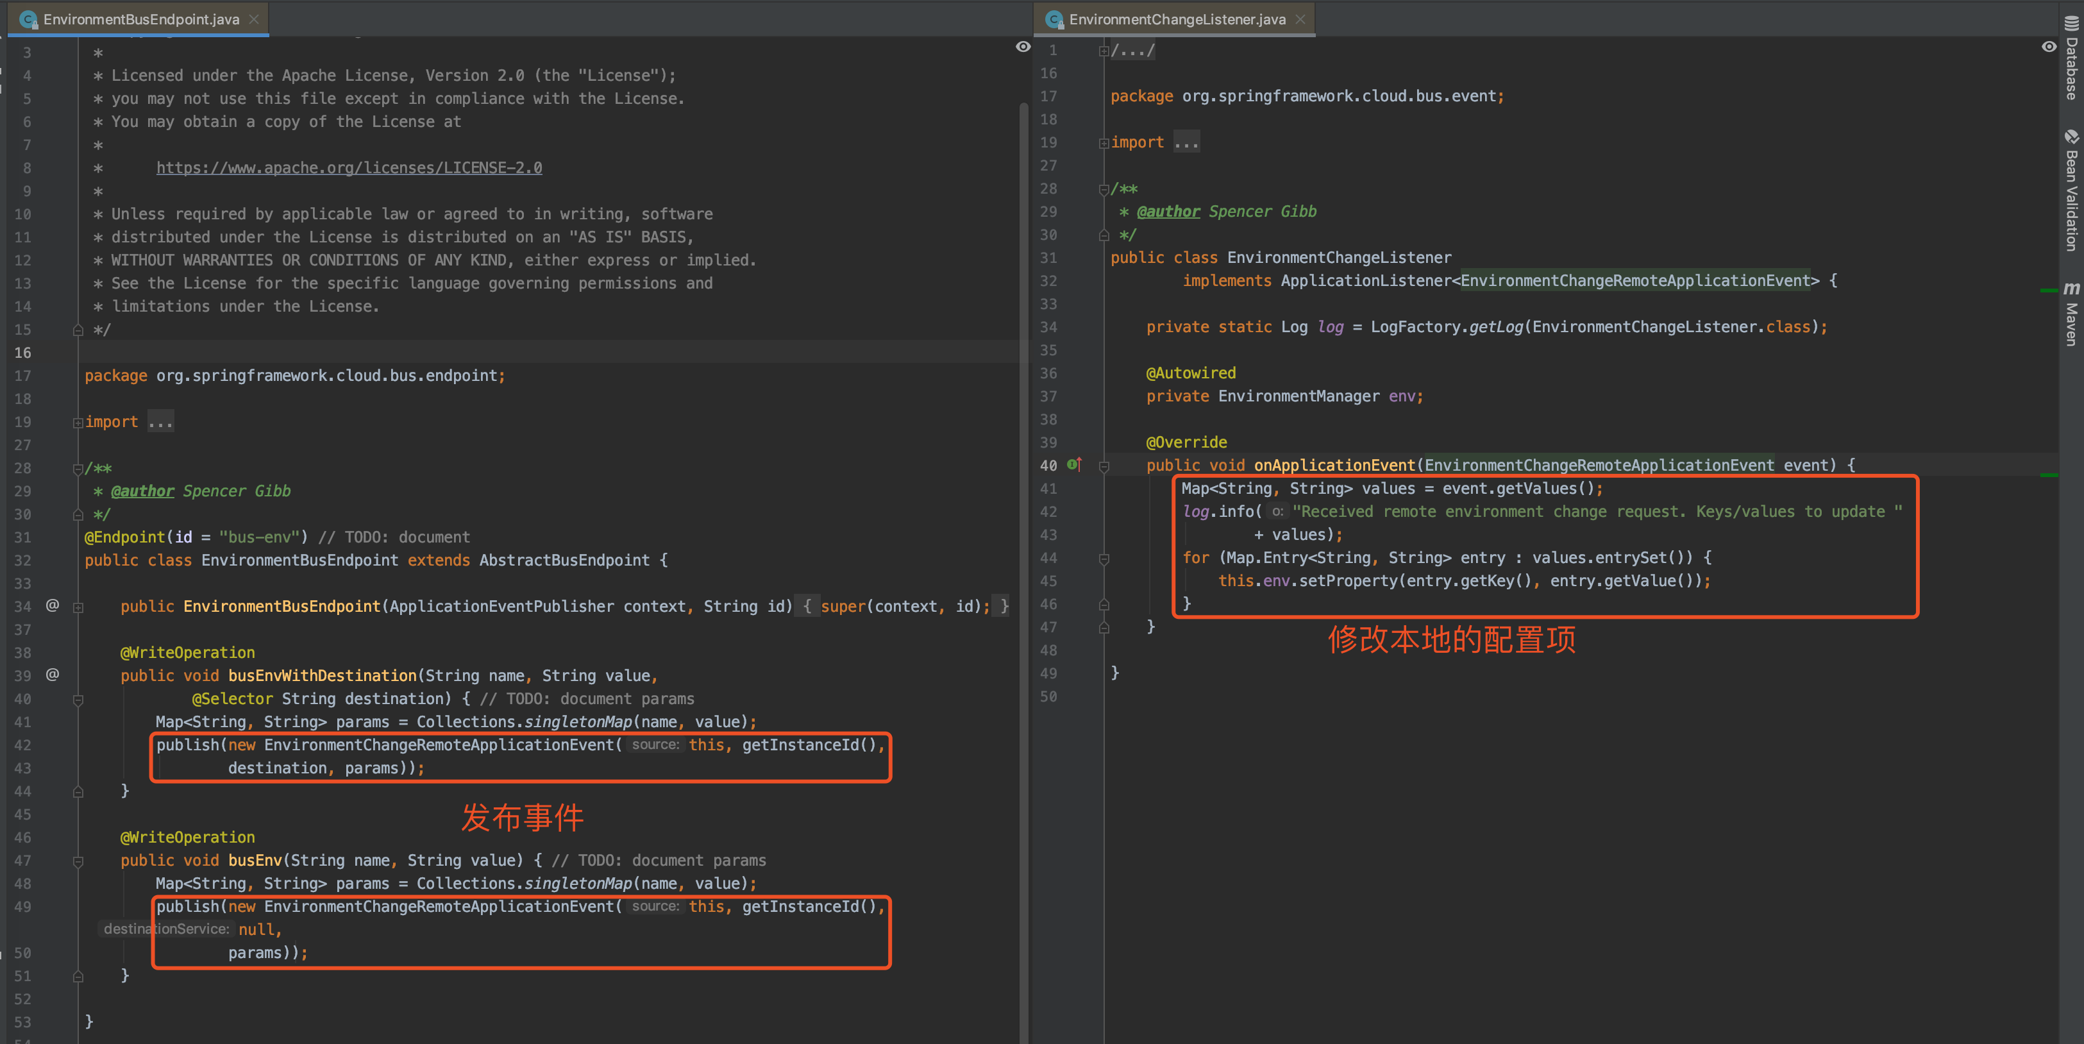Click the gutter @ icon on line 39
The image size is (2084, 1044).
click(53, 674)
